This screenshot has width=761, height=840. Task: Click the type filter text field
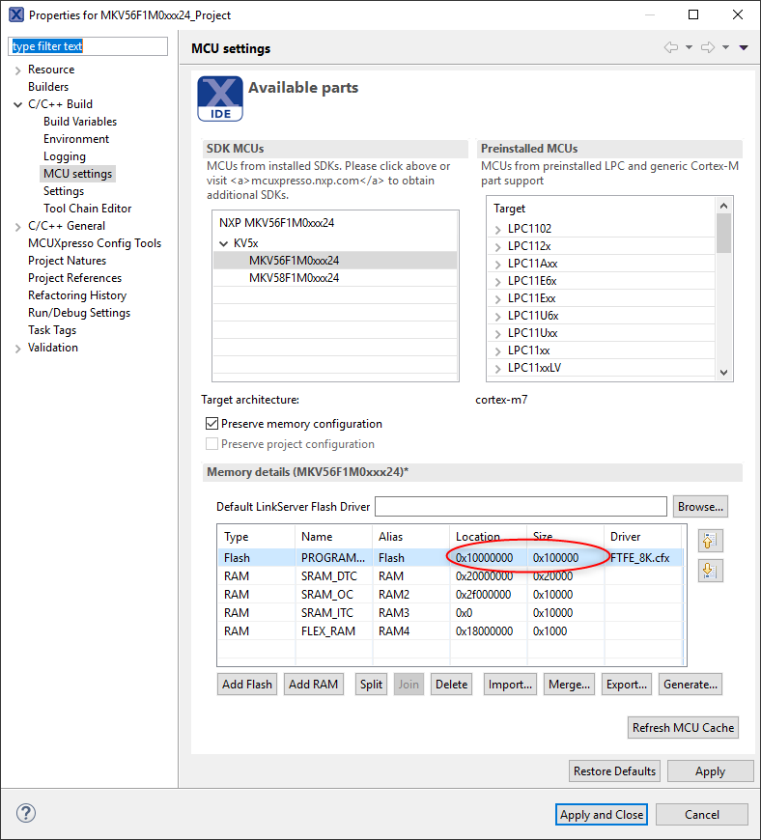(x=88, y=46)
